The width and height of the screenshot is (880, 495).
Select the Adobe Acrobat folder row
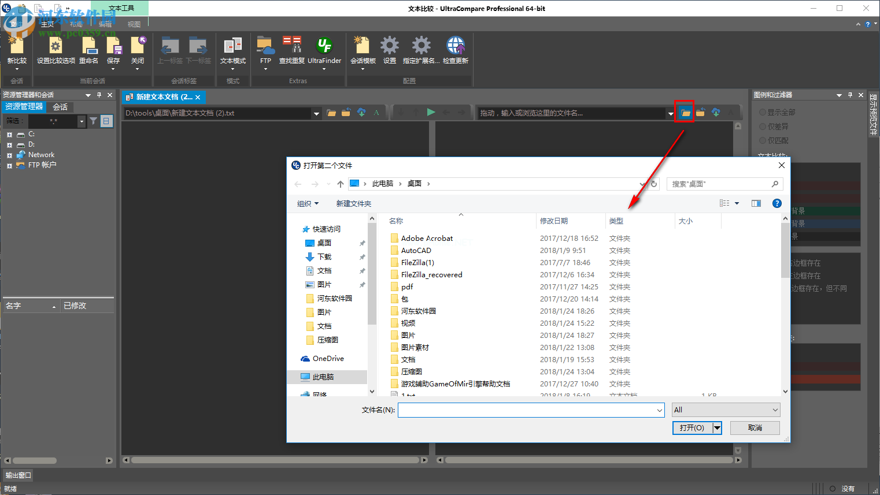pos(427,238)
